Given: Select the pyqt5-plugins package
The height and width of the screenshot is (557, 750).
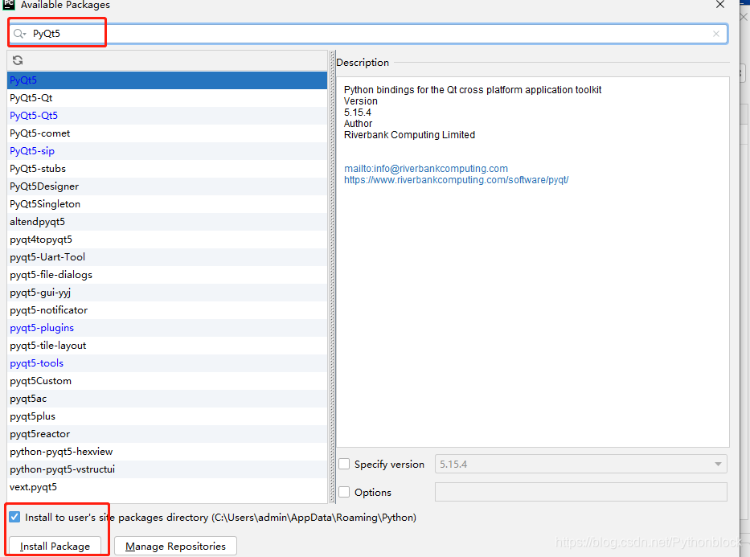Looking at the screenshot, I should 167,327.
